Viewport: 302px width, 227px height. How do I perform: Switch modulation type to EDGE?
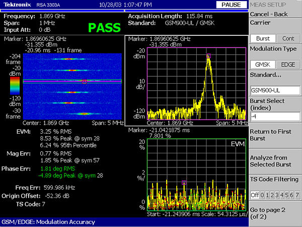click(x=287, y=64)
